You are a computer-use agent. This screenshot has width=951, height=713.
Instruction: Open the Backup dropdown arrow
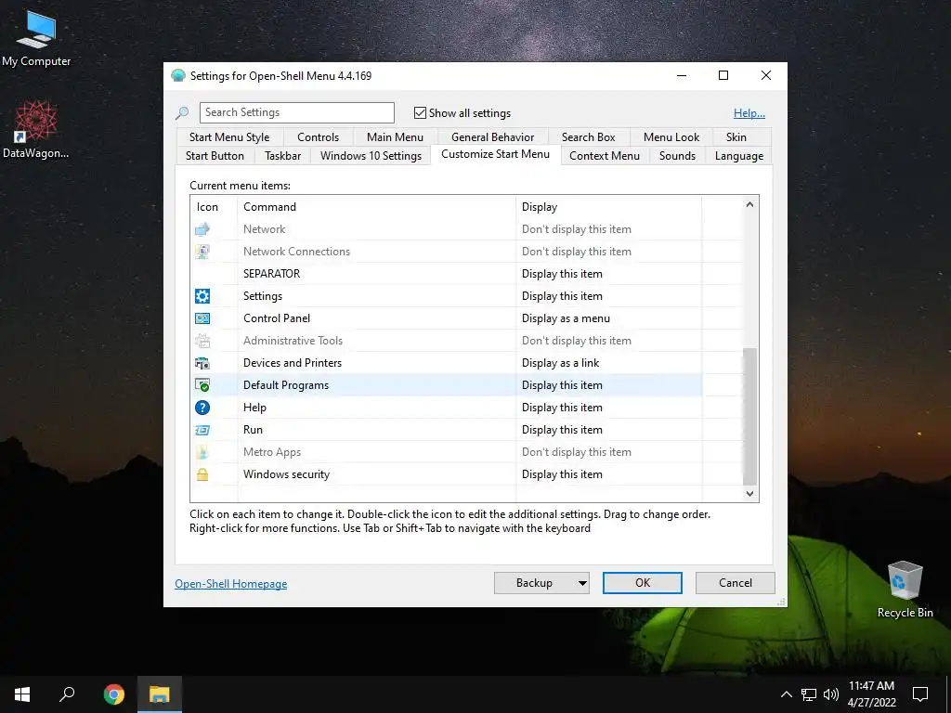coord(582,583)
